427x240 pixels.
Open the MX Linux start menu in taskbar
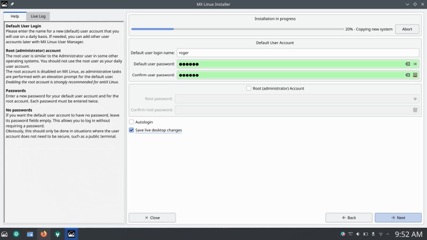coord(4,234)
